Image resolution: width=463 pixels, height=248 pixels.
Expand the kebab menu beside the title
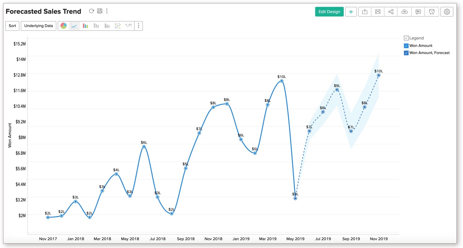point(107,11)
